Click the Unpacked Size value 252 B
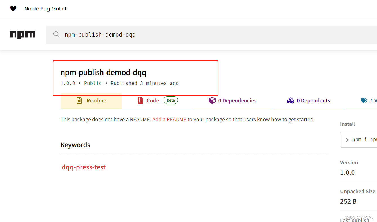The height and width of the screenshot is (222, 377). (348, 201)
